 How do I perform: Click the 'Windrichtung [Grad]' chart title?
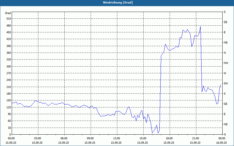(118, 3)
